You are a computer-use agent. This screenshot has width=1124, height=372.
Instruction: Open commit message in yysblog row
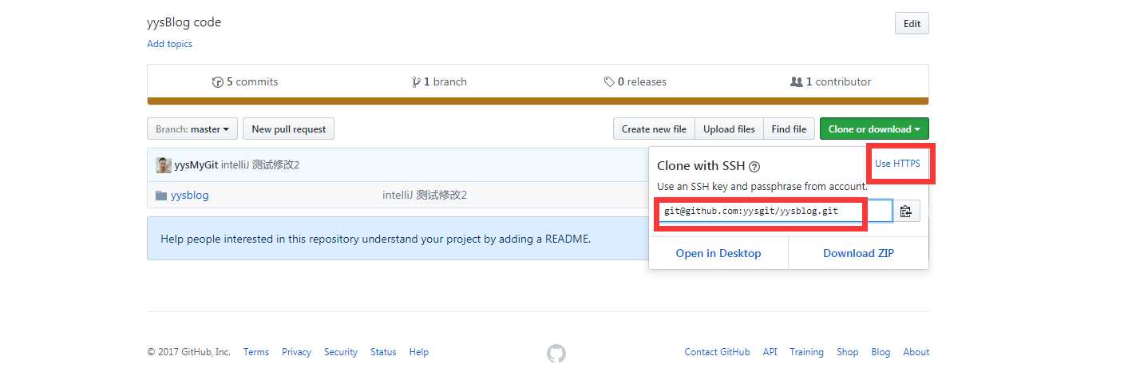click(425, 195)
